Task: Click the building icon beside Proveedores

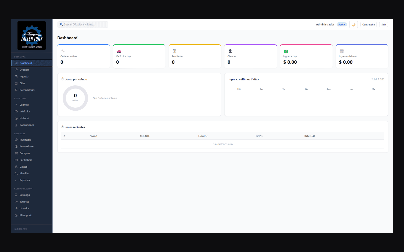Action: pyautogui.click(x=16, y=146)
